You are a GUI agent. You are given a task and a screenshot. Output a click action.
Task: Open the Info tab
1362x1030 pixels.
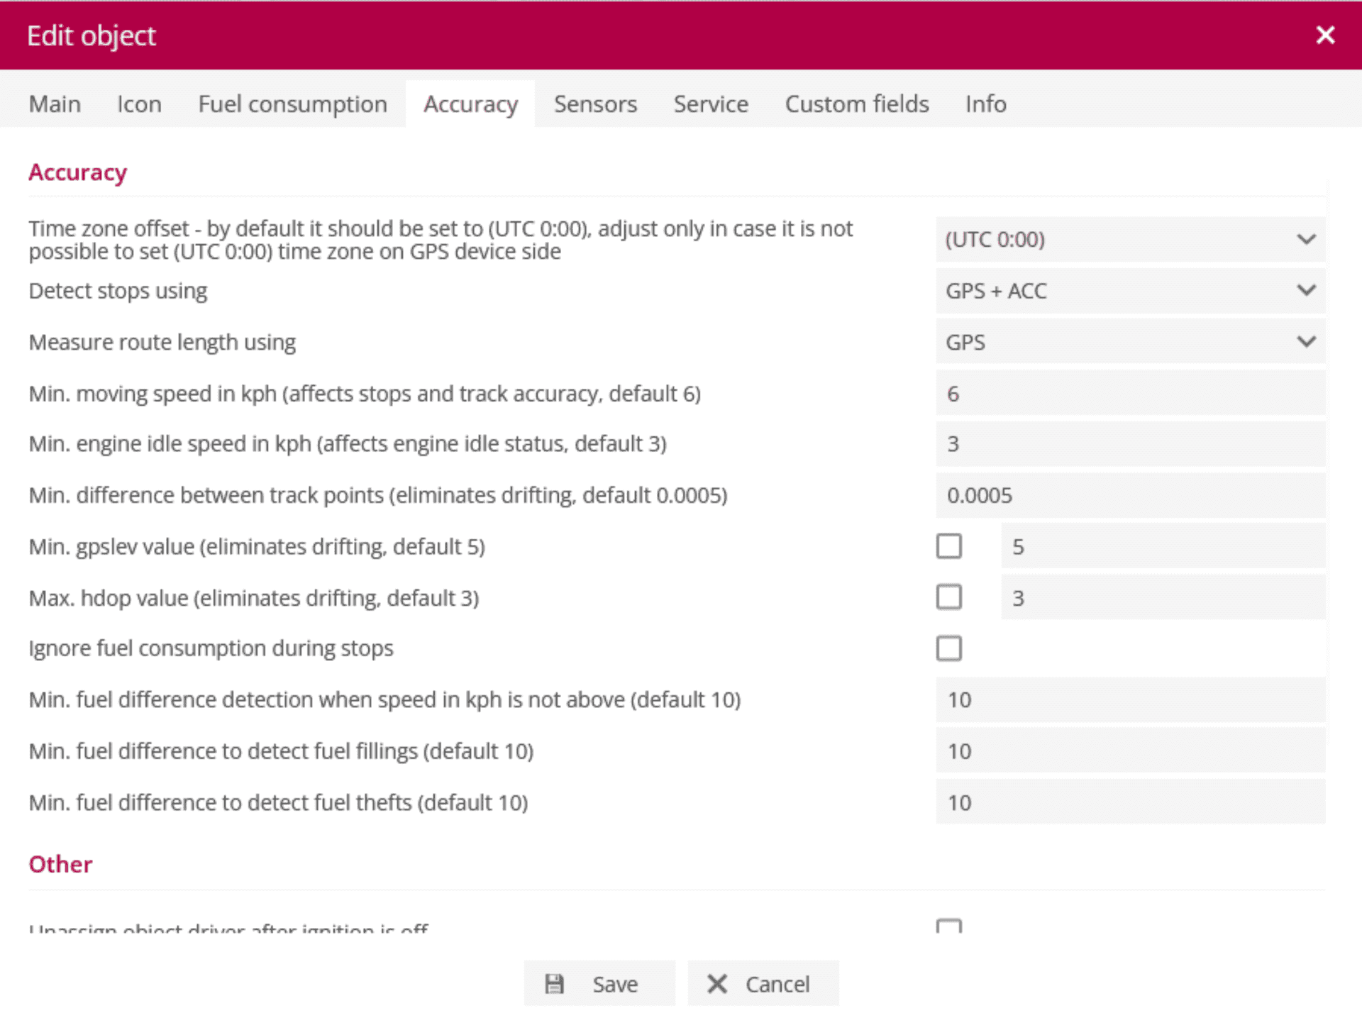tap(985, 104)
